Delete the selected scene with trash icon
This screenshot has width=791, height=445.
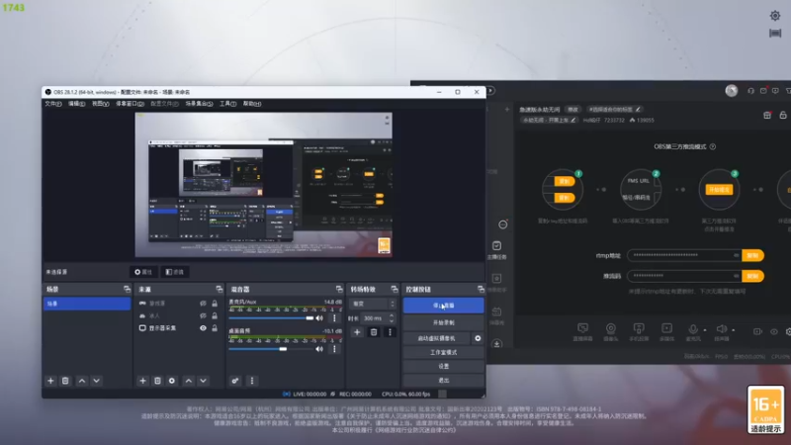tap(65, 381)
